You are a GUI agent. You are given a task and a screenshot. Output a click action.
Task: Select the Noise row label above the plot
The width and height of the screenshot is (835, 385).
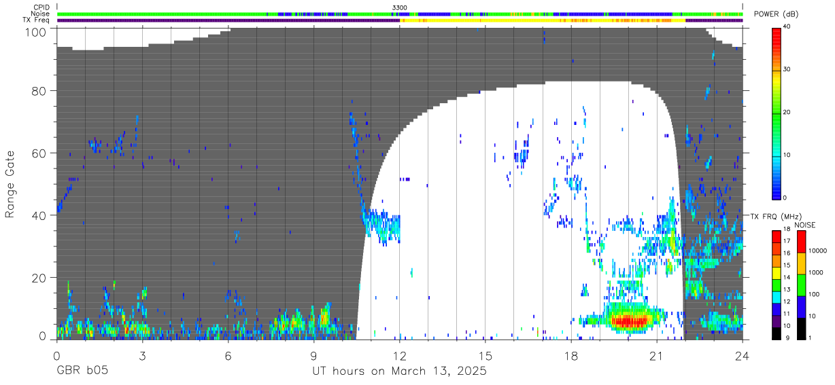pos(41,14)
